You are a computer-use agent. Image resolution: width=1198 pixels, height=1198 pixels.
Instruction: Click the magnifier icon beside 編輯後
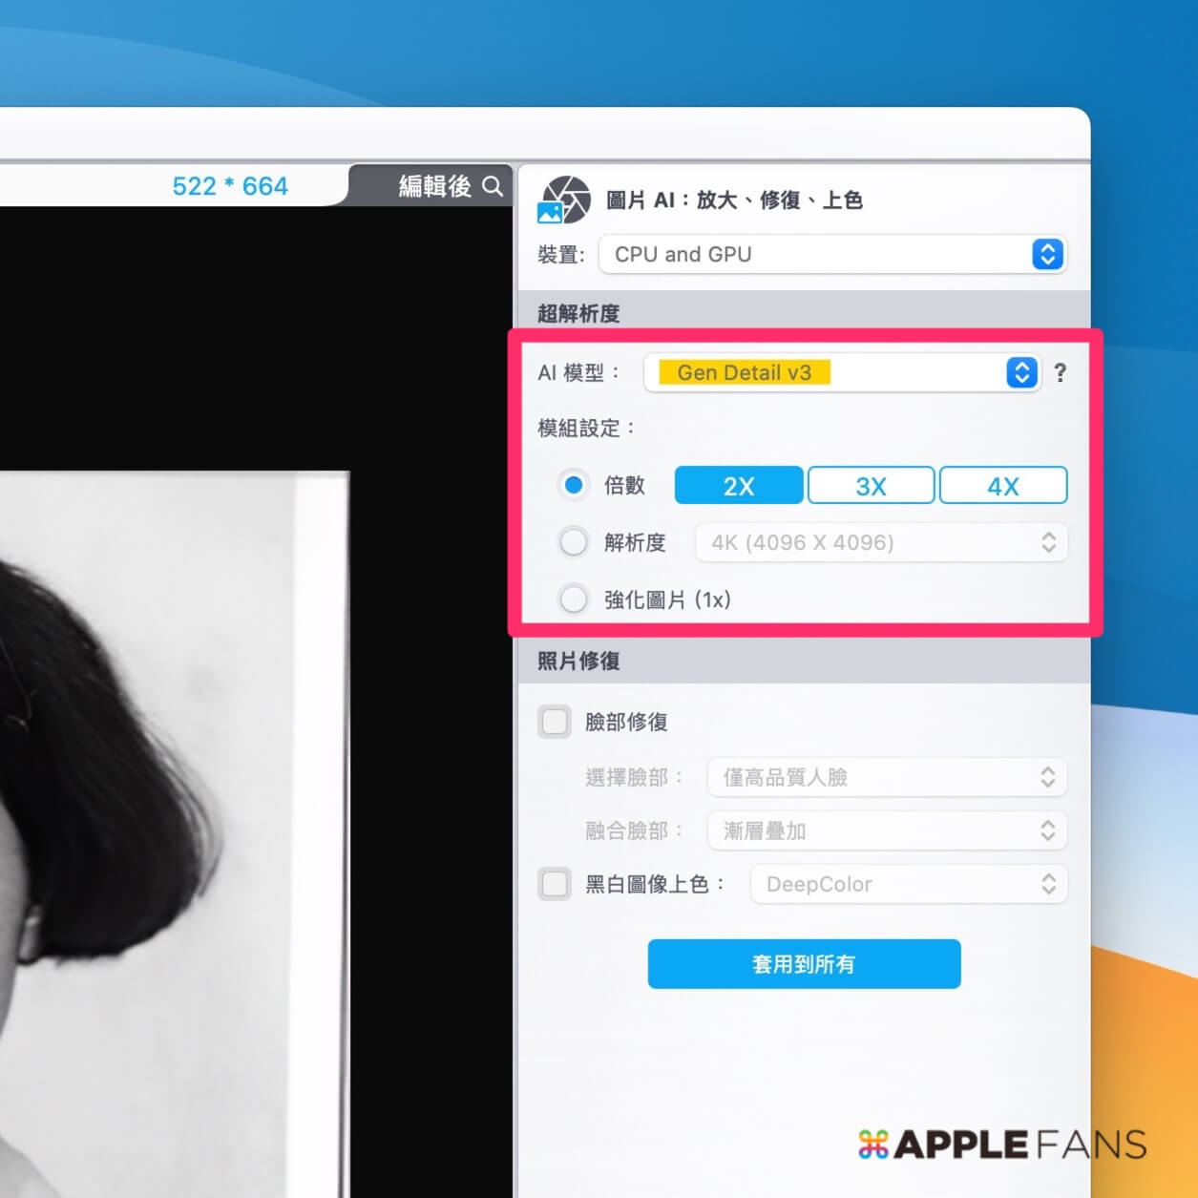click(493, 186)
